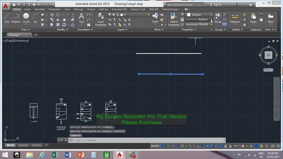Select the Copy tool in Modify panel

tap(52, 19)
